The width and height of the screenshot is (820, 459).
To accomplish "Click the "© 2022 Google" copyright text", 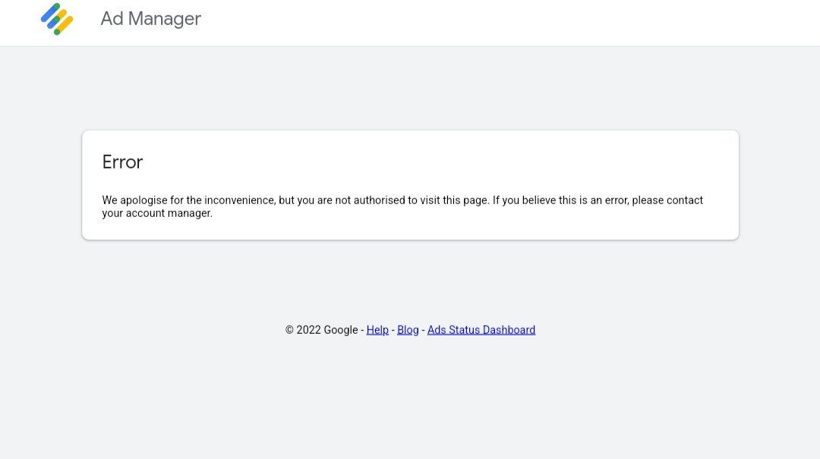I will pyautogui.click(x=321, y=330).
